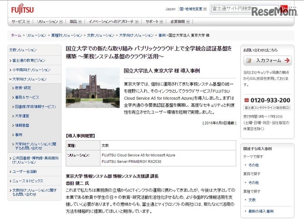
Task: Click the 2016年6月9日掲載 date text
Action: pos(219,123)
